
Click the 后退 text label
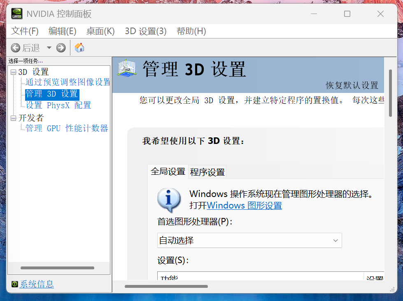click(31, 48)
